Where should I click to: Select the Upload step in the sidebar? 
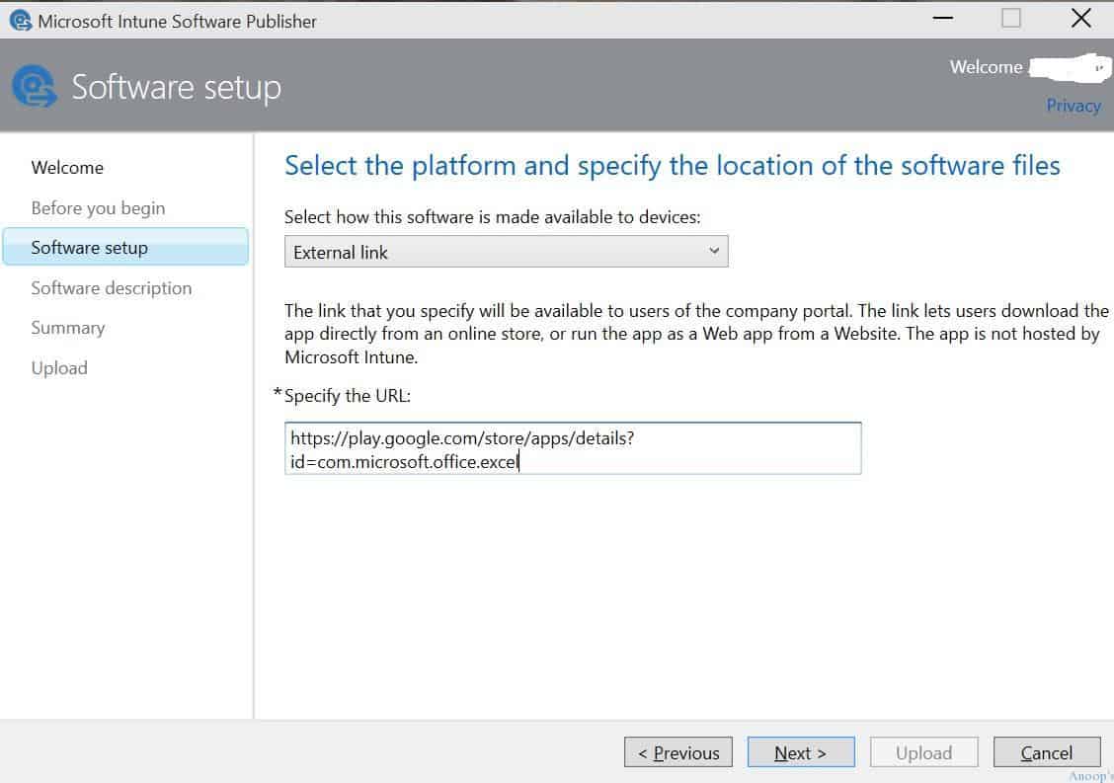(x=59, y=368)
